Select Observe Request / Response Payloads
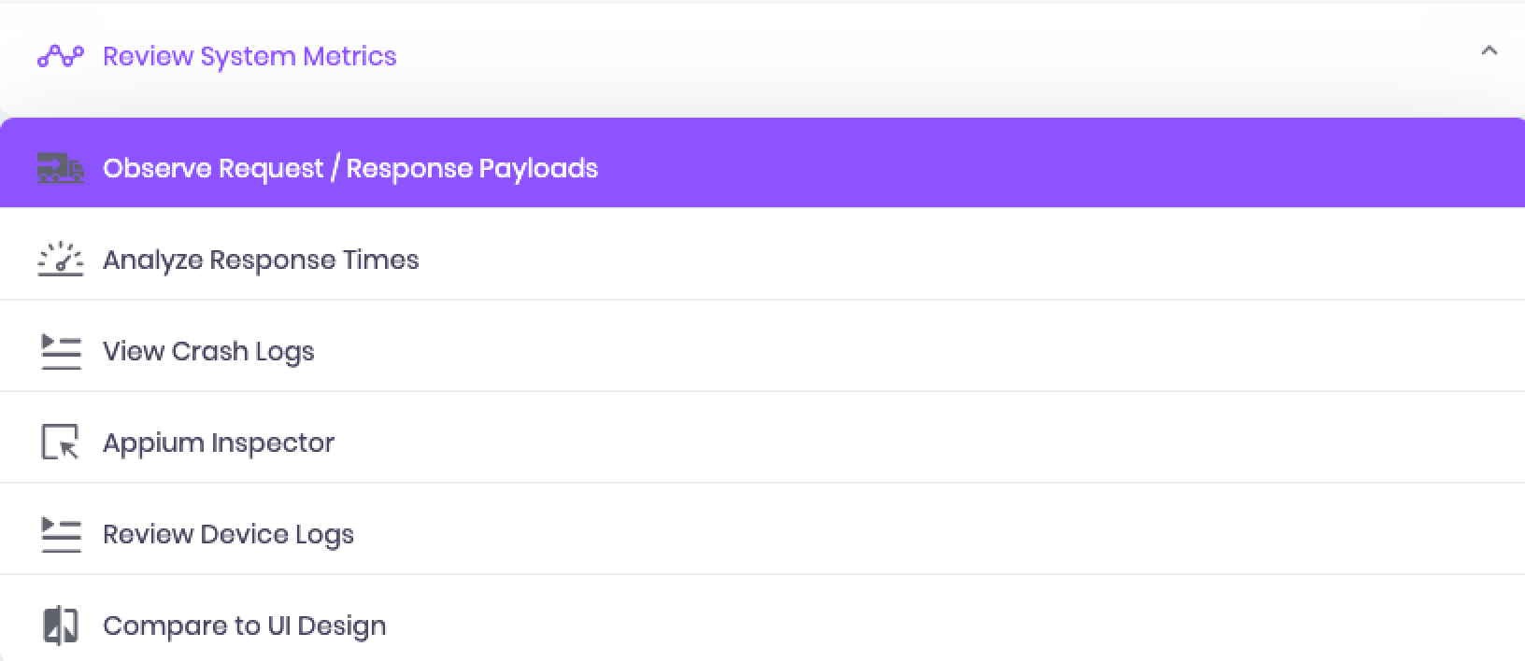This screenshot has height=661, width=1525. click(x=762, y=162)
